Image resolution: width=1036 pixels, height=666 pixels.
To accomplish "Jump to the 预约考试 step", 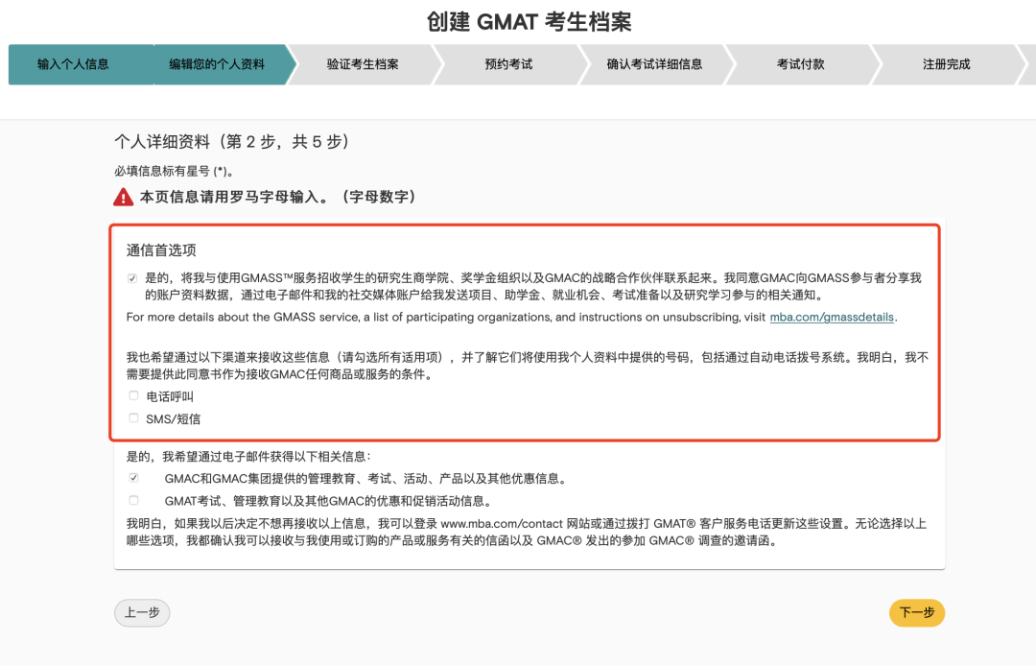I will tap(508, 64).
